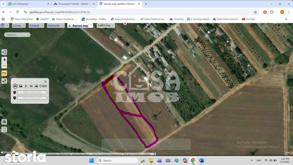
Task: Toggle the yellow ruler distance tool
Action: point(4,73)
